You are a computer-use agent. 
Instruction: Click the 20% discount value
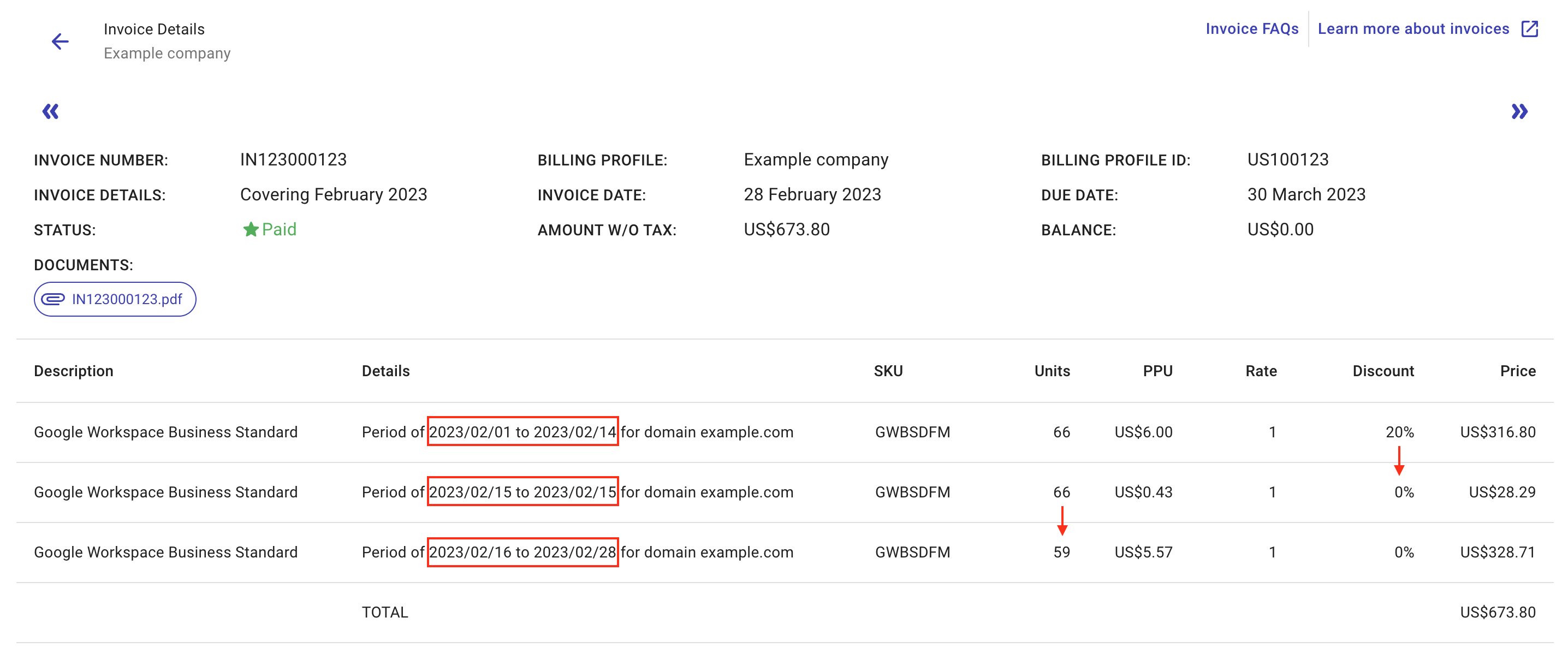(x=1399, y=431)
